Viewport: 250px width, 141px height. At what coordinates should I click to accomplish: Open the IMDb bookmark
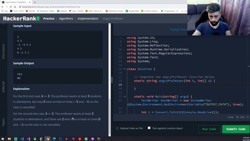(x=94, y=11)
